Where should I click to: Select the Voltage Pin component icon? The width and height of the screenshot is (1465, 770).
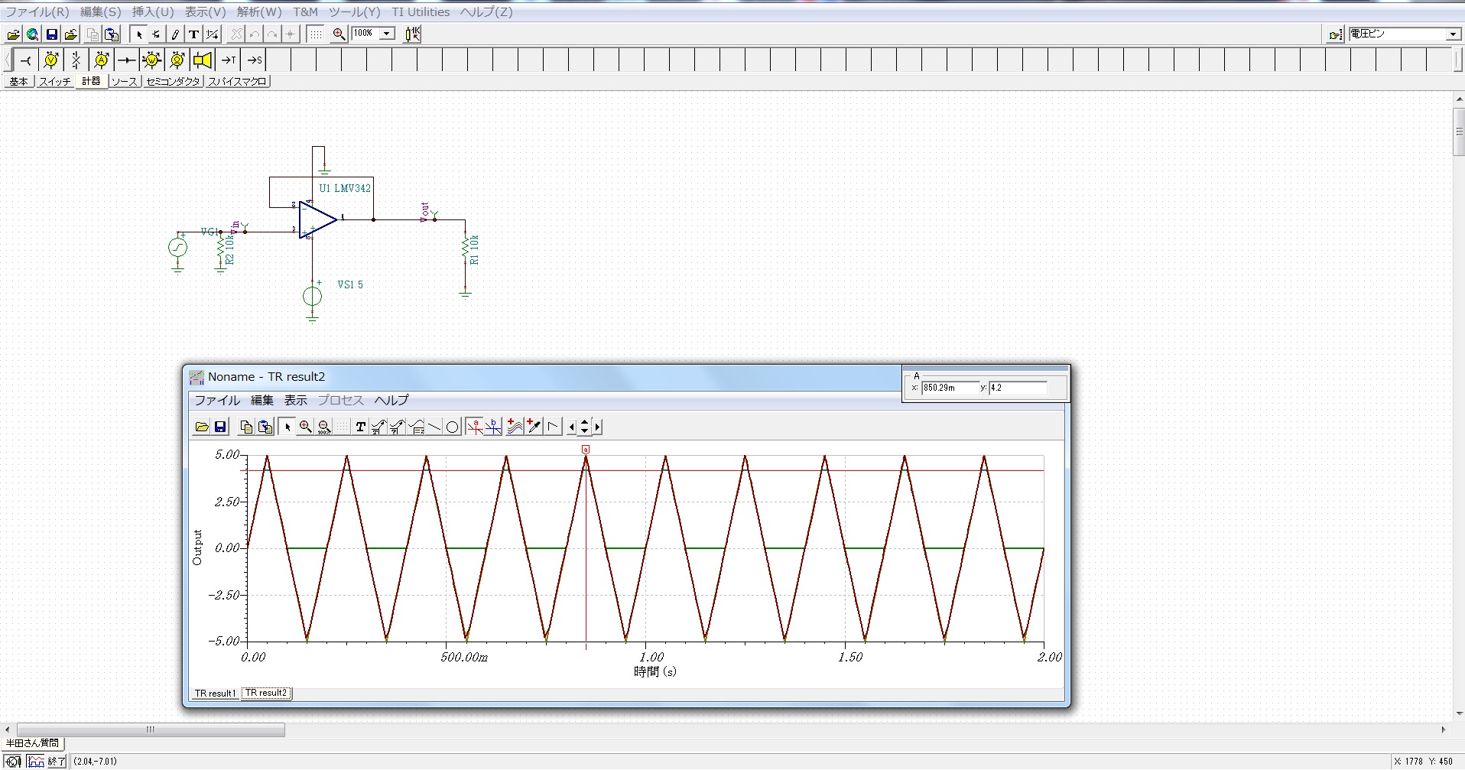coord(26,60)
